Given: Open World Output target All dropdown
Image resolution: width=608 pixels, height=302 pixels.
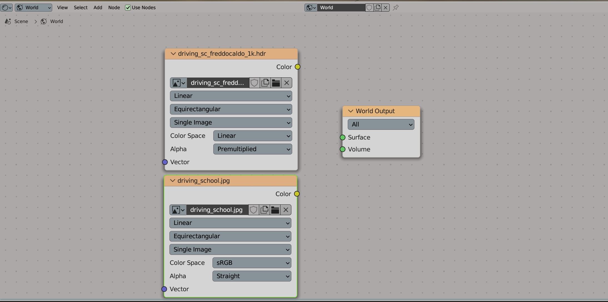Looking at the screenshot, I should point(381,125).
